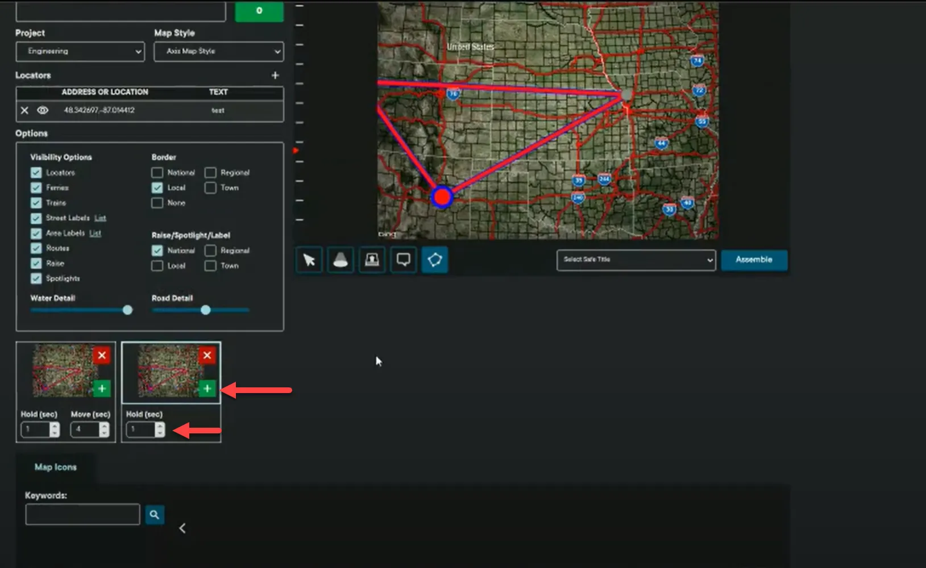Viewport: 926px width, 568px height.
Task: Click the first thumbnail Hold stepper arrows
Action: [55, 429]
